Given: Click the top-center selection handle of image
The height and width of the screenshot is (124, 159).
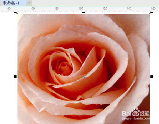Looking at the screenshot, I should click(84, 12).
